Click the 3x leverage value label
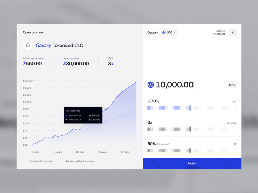258x193 pixels. (150, 122)
